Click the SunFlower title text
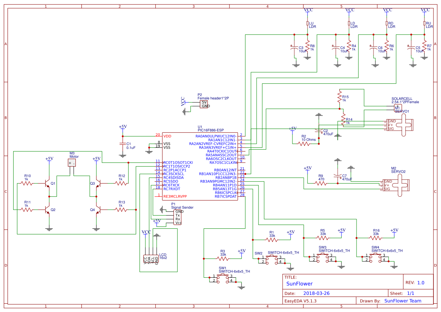 click(300, 283)
